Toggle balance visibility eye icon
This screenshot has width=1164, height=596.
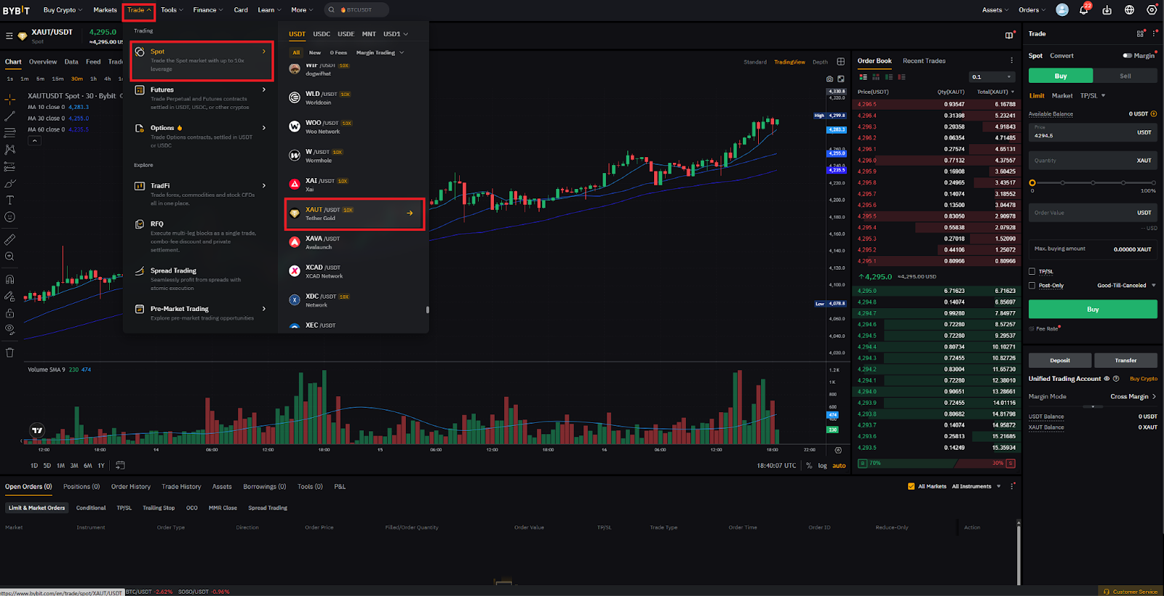click(x=1107, y=379)
